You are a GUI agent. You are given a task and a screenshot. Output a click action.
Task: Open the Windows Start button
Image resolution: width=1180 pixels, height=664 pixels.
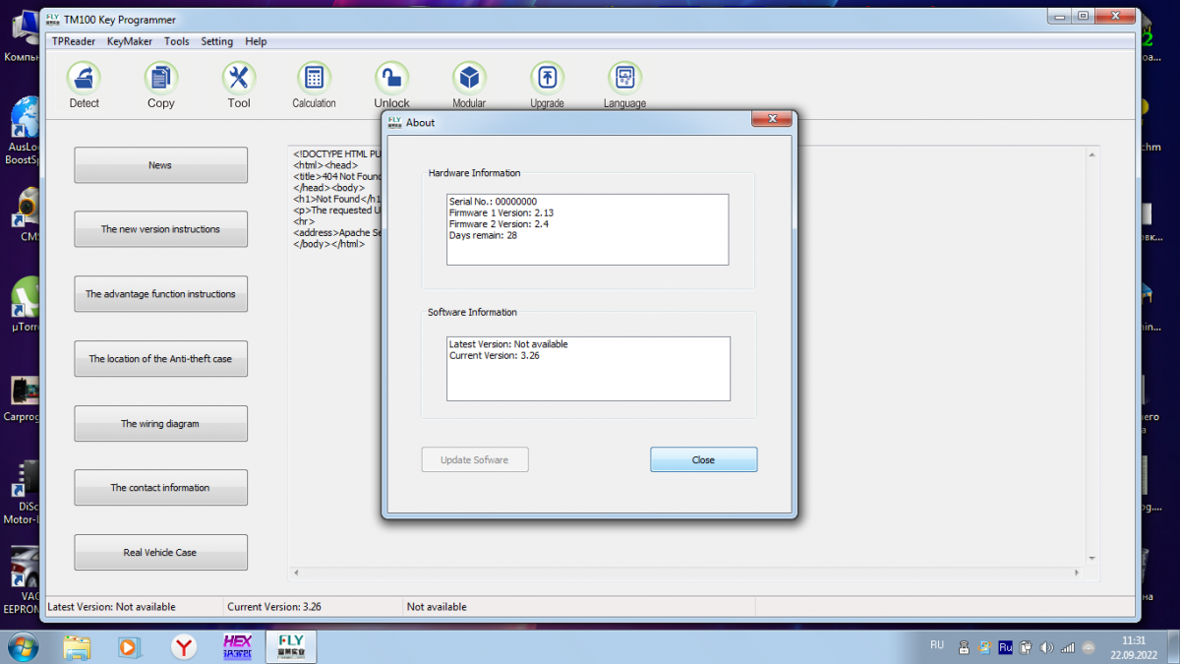pos(22,646)
